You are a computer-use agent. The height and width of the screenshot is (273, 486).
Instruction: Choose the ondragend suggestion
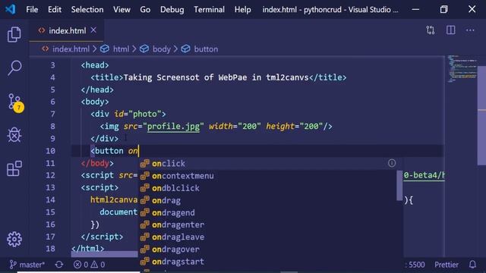[x=268, y=212]
